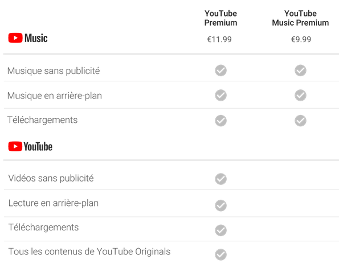Click YouTube Premium checkmark for music Téléchargements
Viewport: 339px width, 272px height.
coord(220,121)
